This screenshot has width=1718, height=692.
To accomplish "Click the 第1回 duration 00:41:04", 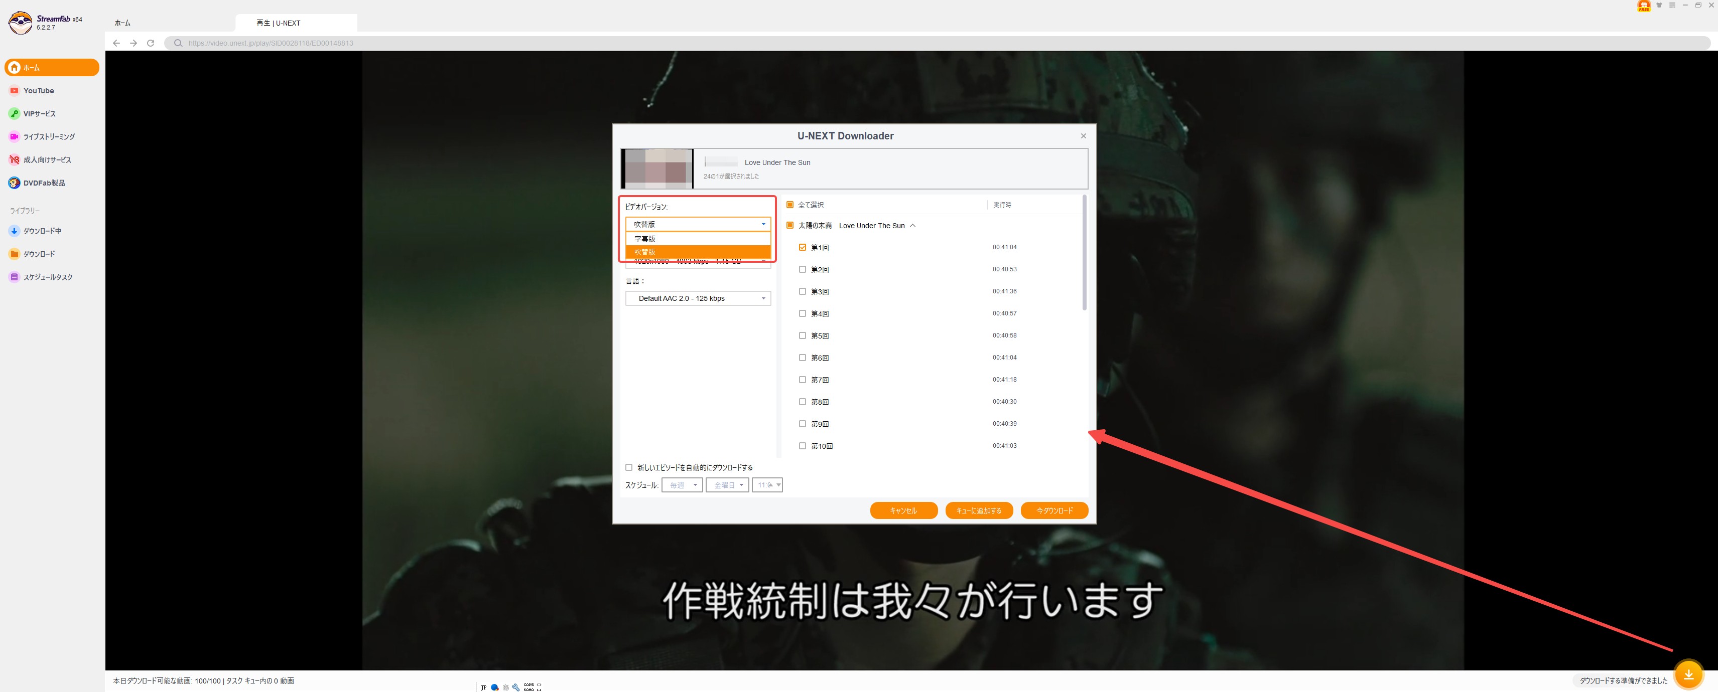I will pyautogui.click(x=1004, y=247).
